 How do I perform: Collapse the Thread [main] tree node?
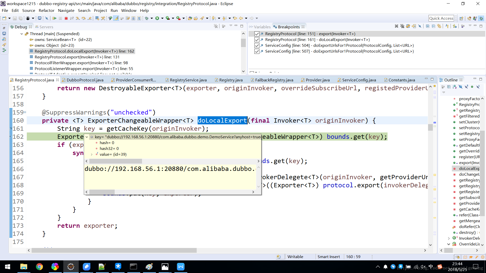point(22,34)
